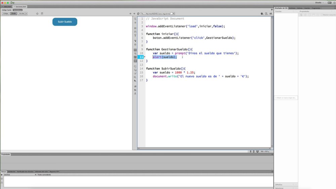336x189 pixels.
Task: Click the up/down arrows sync icon
Action: click(271, 13)
